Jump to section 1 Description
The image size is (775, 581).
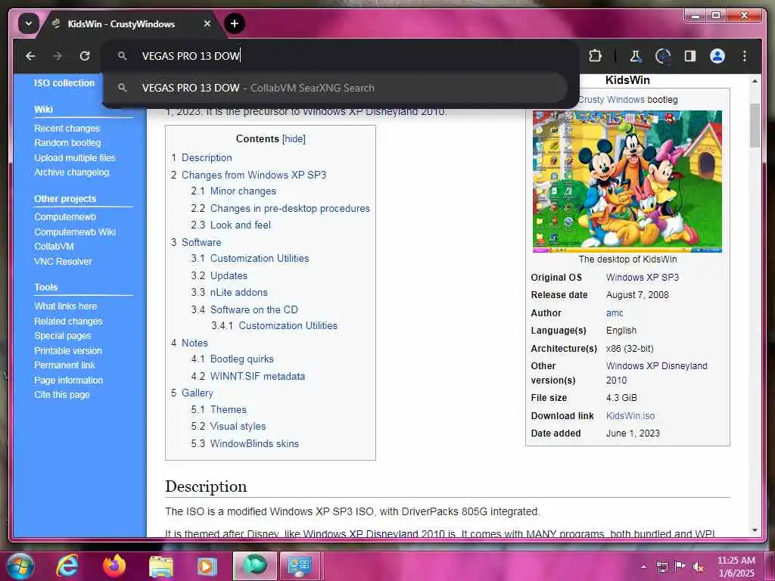pyautogui.click(x=207, y=157)
